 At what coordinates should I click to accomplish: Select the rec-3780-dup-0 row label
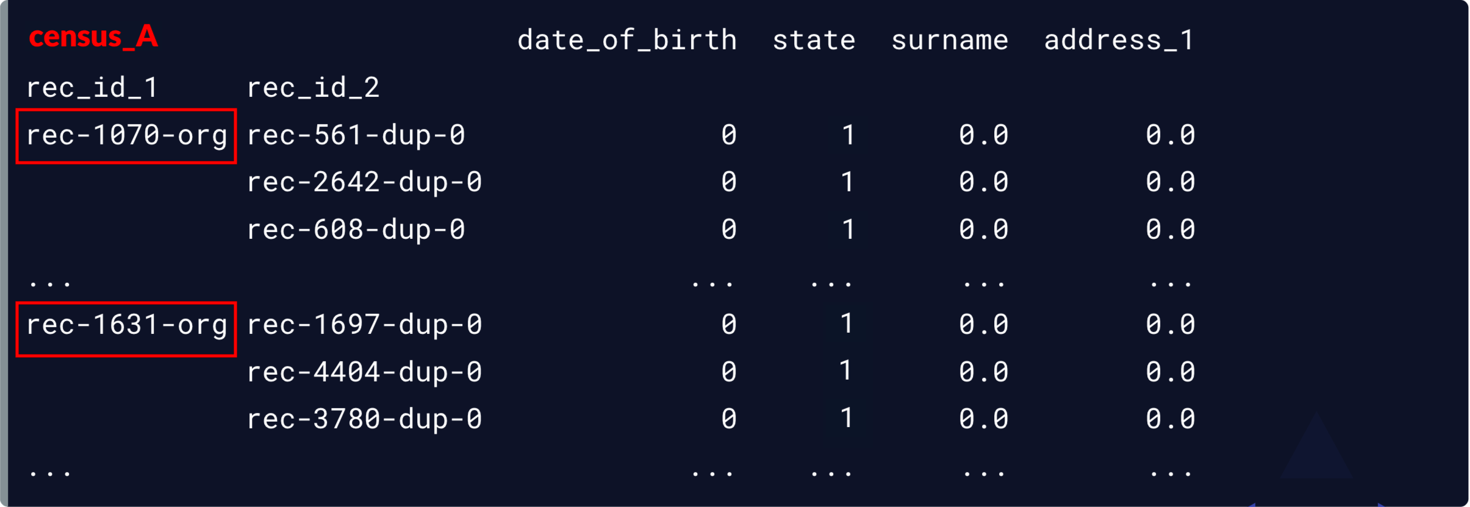coord(365,419)
